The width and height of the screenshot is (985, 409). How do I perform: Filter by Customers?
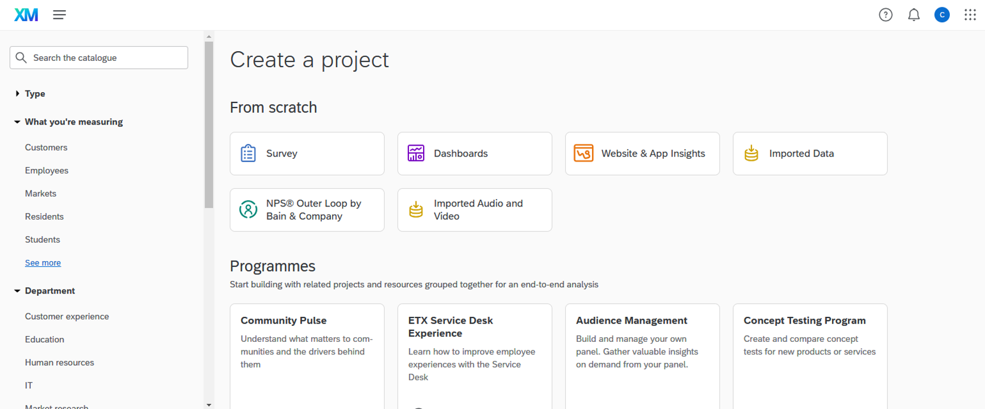pos(46,147)
